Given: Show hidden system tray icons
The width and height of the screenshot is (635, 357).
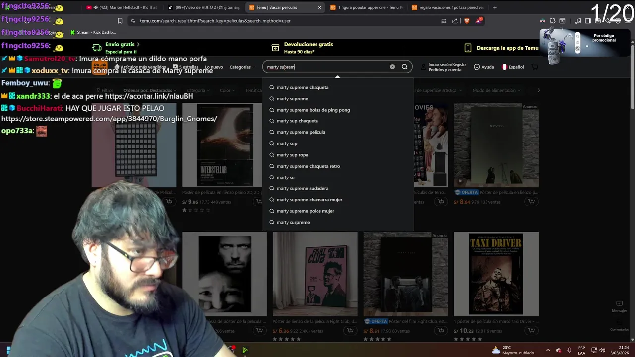Looking at the screenshot, I should coord(548,350).
